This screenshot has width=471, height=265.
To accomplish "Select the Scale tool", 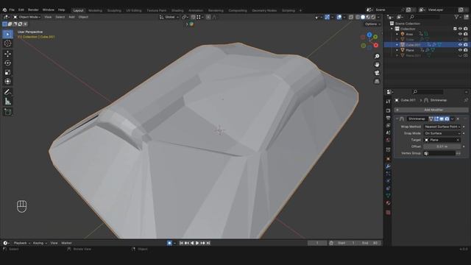I will [x=7, y=72].
